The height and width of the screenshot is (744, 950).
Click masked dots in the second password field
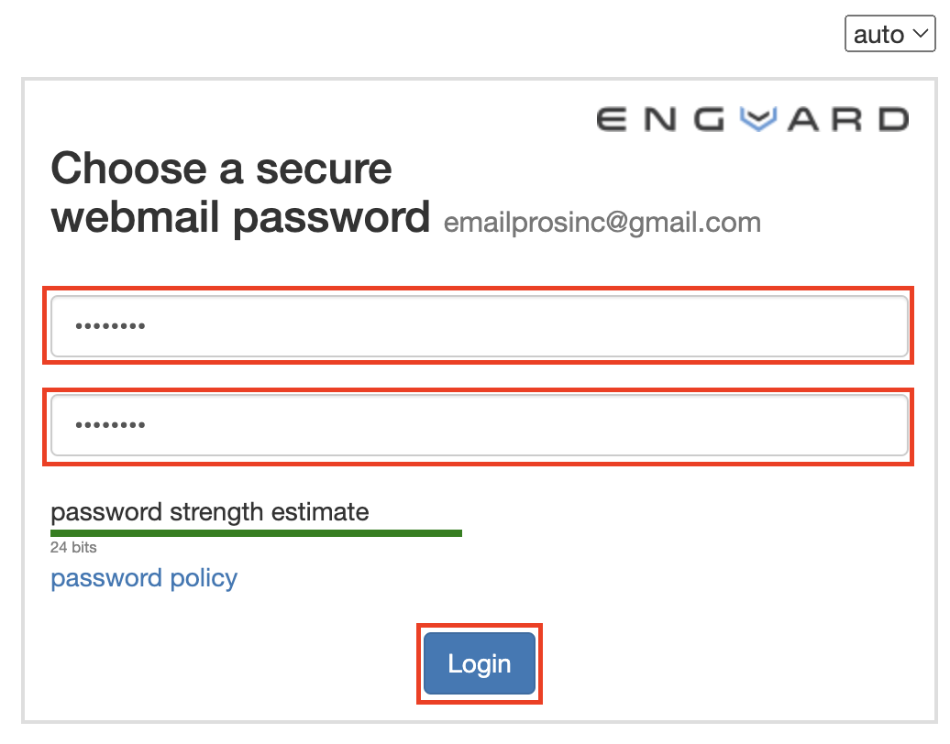pos(110,425)
